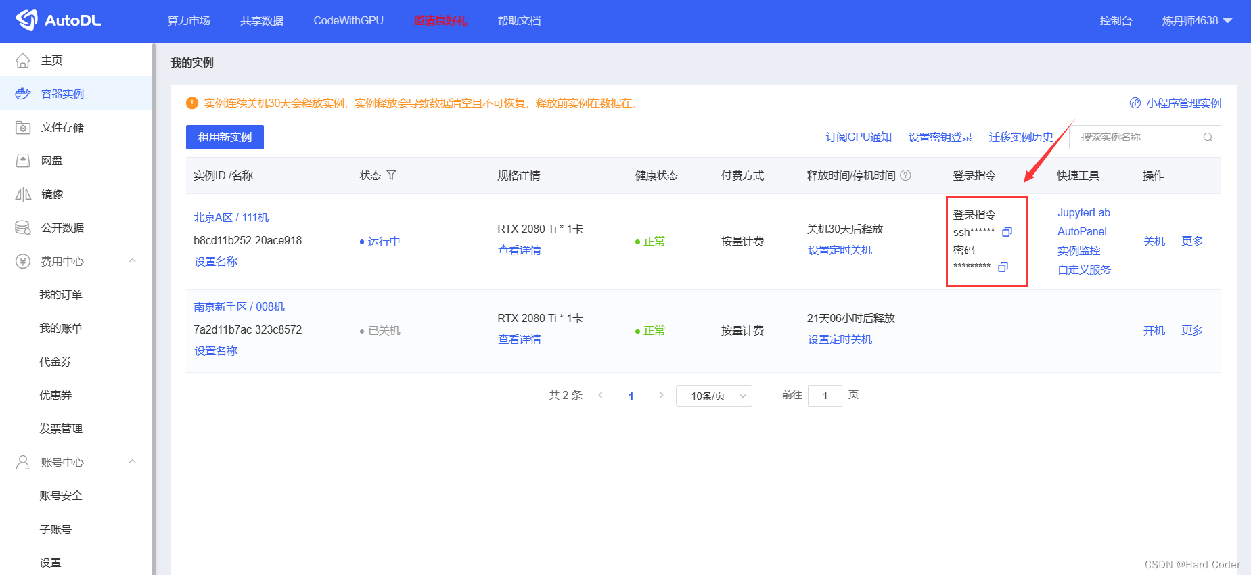Open 算力市场 in top navigation

click(189, 21)
